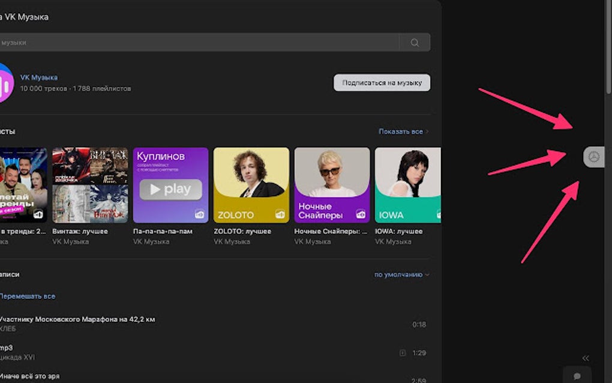Open the chat bubble icon

(x=577, y=375)
